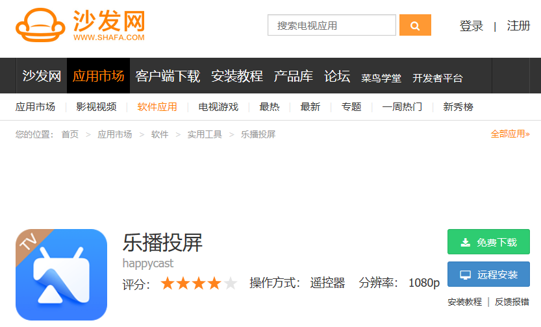Select 应用市场 in the sub-navigation row
Screen dimensions: 541x327
(35, 107)
